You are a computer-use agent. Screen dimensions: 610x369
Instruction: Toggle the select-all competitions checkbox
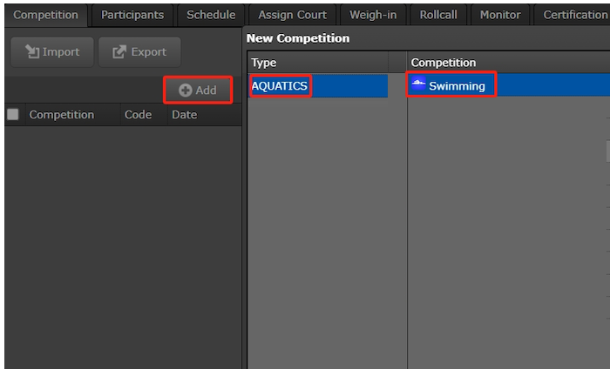13,115
